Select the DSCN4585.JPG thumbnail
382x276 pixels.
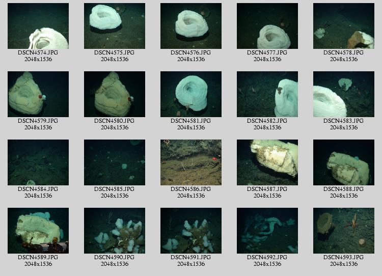(115, 162)
